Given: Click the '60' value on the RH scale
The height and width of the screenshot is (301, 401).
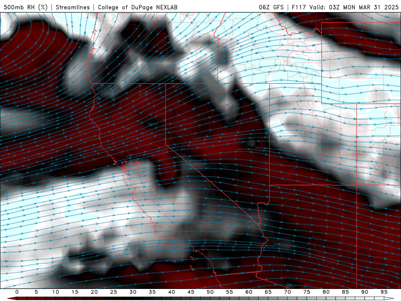Looking at the screenshot, I should [x=249, y=292].
